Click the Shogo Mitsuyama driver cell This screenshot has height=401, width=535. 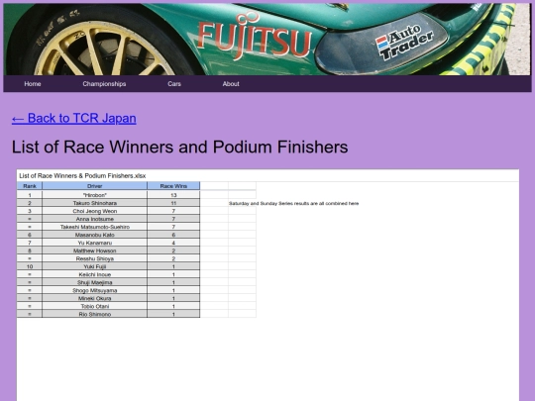coord(95,290)
